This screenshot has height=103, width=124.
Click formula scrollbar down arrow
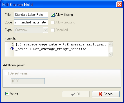click(110, 54)
